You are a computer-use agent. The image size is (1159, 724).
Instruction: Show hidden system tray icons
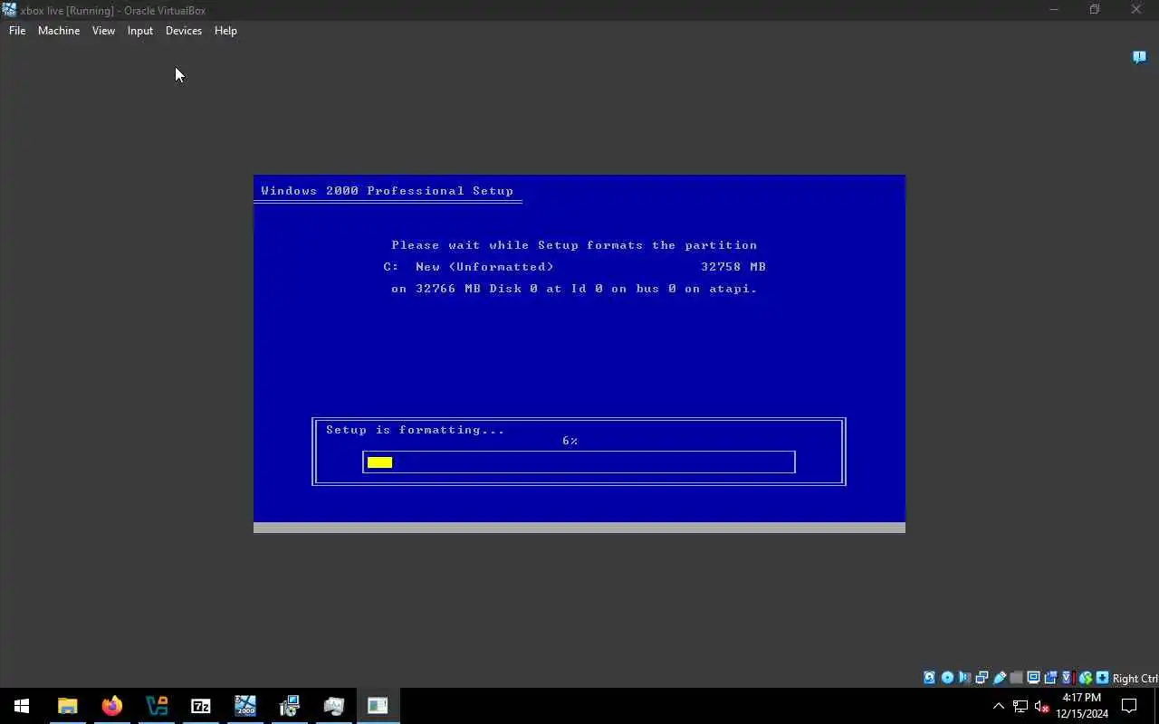[999, 706]
